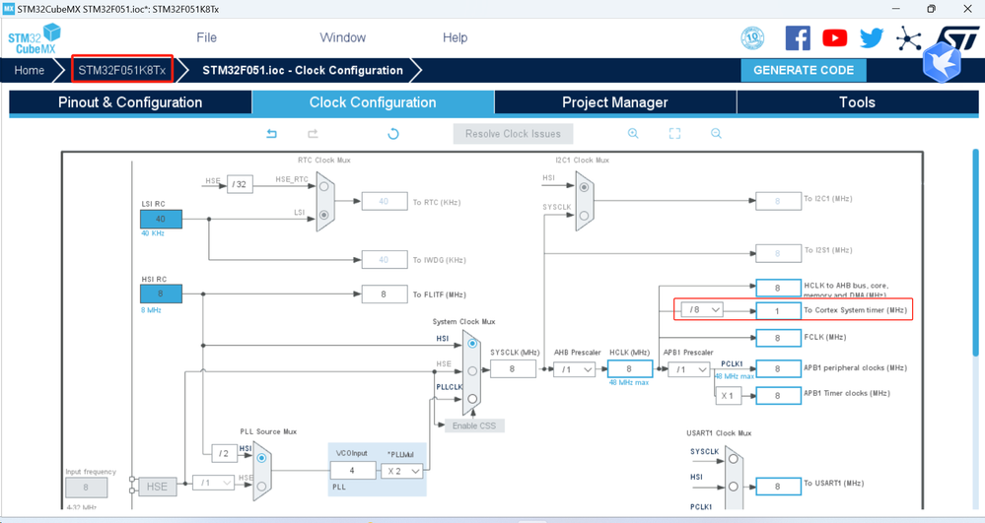
Task: Expand the AHB Prescaler dropdown
Action: click(574, 369)
